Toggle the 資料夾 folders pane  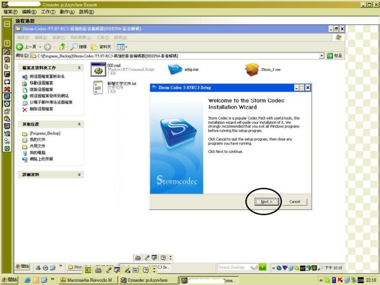[x=101, y=47]
